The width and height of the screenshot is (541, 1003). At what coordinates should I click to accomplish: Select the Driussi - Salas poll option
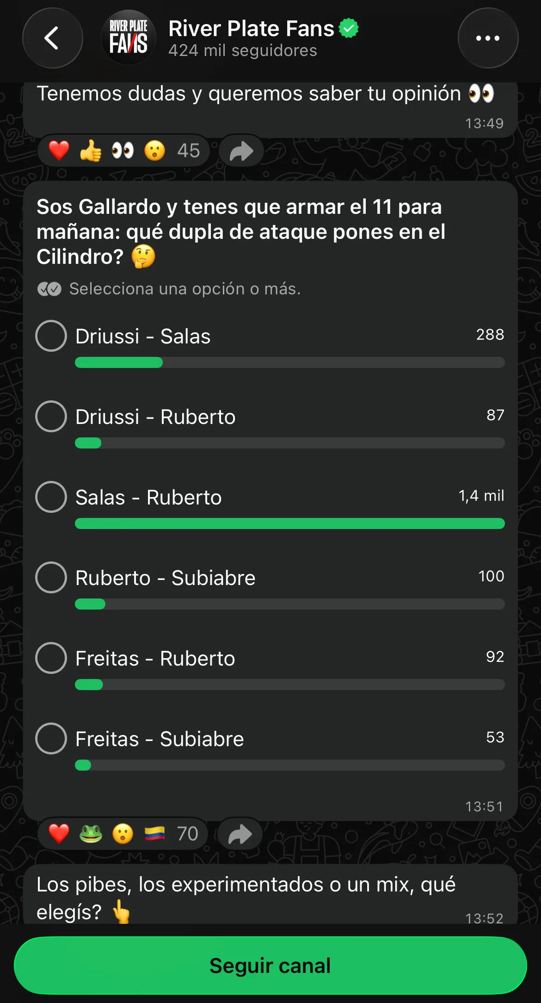click(51, 336)
